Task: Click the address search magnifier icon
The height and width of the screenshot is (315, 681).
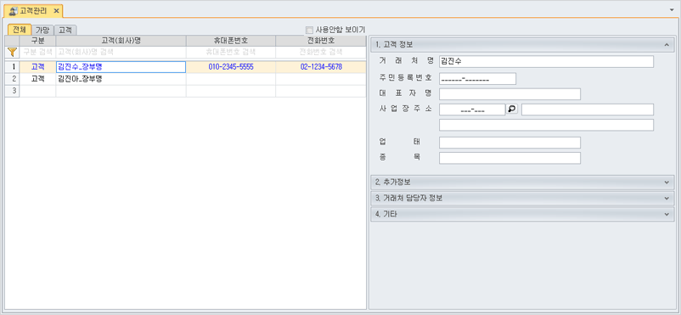Action: click(513, 109)
